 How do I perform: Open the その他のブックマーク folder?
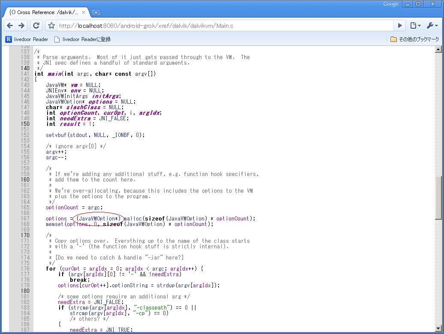pyautogui.click(x=414, y=39)
